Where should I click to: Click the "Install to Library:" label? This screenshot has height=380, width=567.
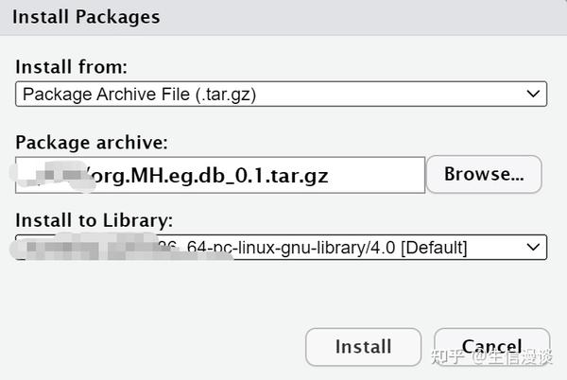[x=94, y=221]
